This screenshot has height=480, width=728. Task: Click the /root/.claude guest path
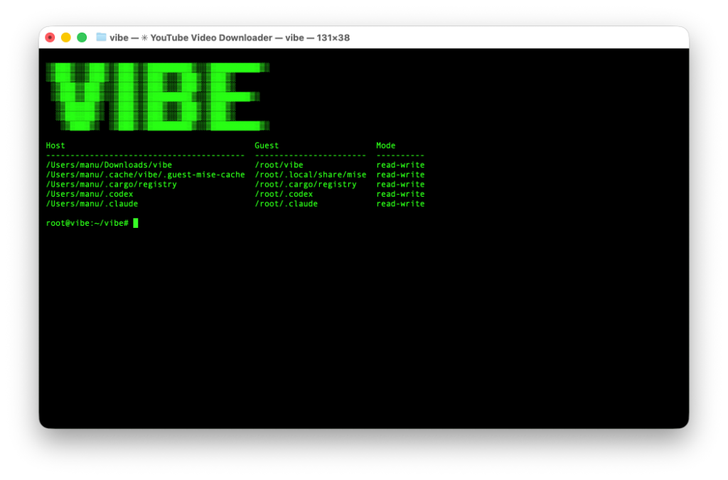(x=286, y=204)
